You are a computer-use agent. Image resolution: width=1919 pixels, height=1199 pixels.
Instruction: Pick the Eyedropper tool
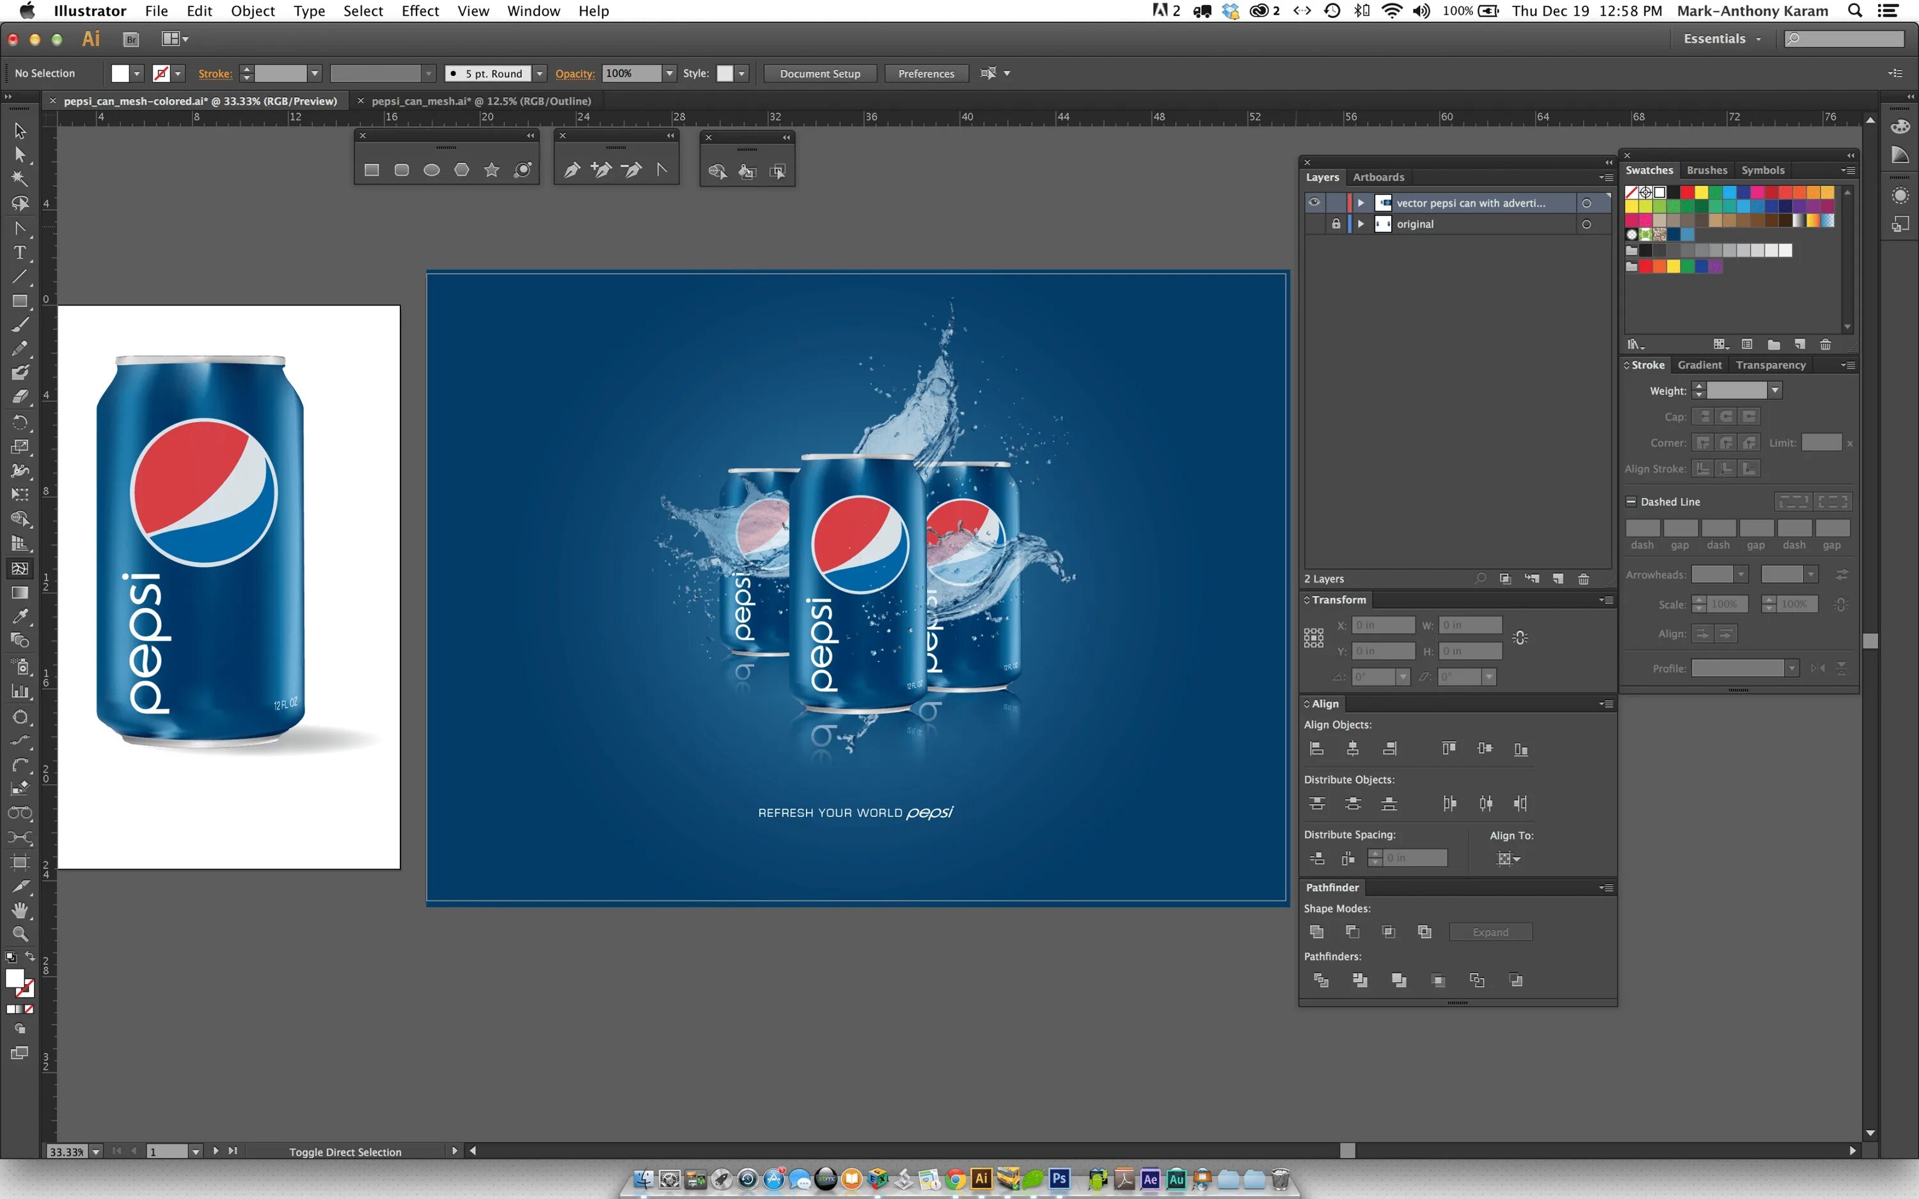(x=20, y=616)
